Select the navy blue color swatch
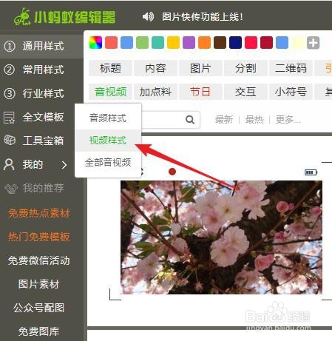 pos(235,42)
